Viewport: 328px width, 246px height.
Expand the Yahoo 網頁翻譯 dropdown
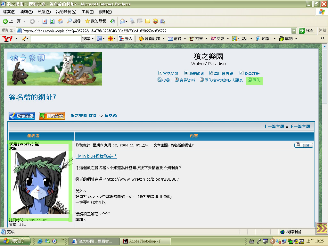(x=163, y=39)
